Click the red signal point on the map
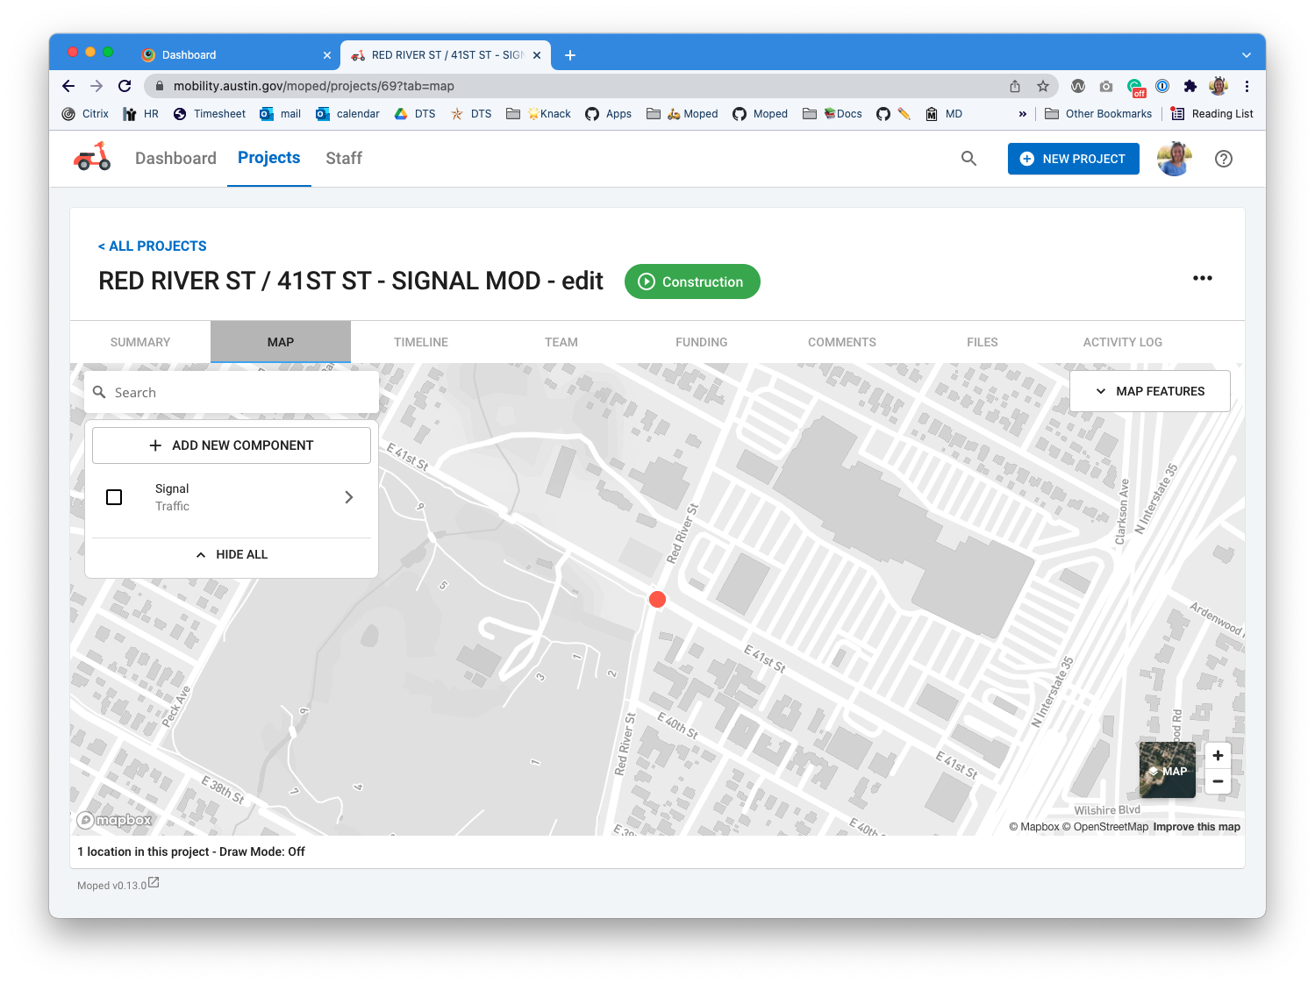This screenshot has height=983, width=1315. (x=657, y=600)
